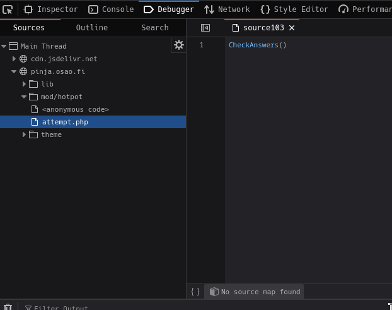Viewport: 392px width, 310px height.
Task: Open the Style Editor panel
Action: [294, 9]
